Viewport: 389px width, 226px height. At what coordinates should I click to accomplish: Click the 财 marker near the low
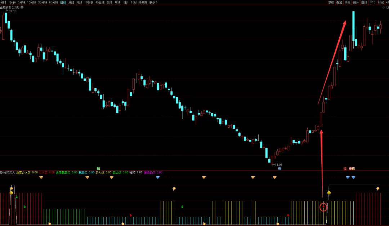280,168
